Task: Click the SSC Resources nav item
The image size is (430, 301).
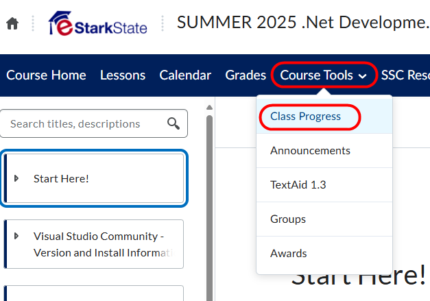Action: click(405, 75)
